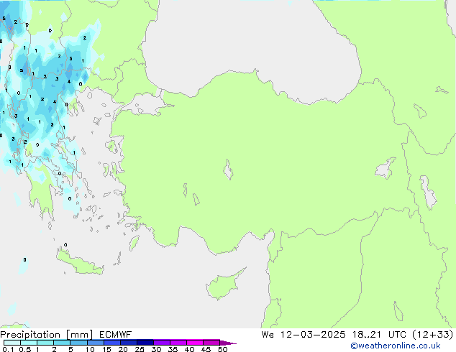Click the "Precipitation [mm]" title text

[x=46, y=335]
